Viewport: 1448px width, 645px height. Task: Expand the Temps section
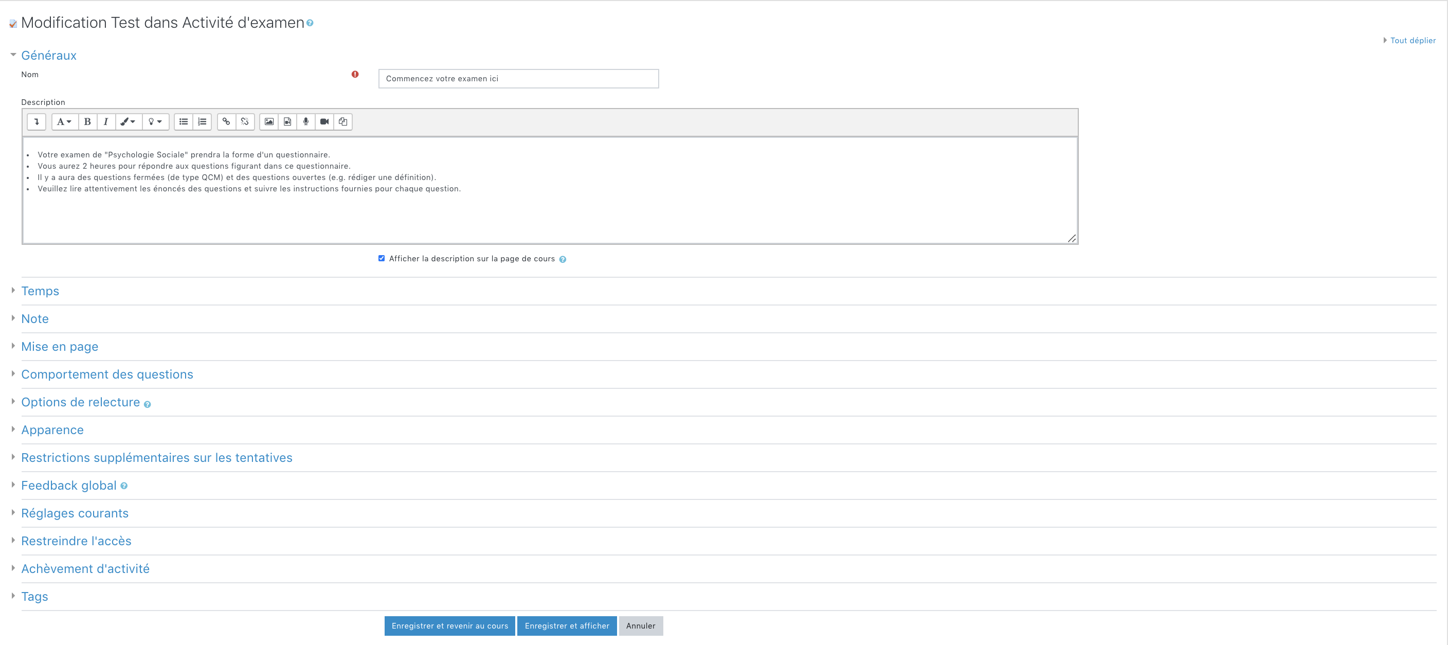(40, 291)
